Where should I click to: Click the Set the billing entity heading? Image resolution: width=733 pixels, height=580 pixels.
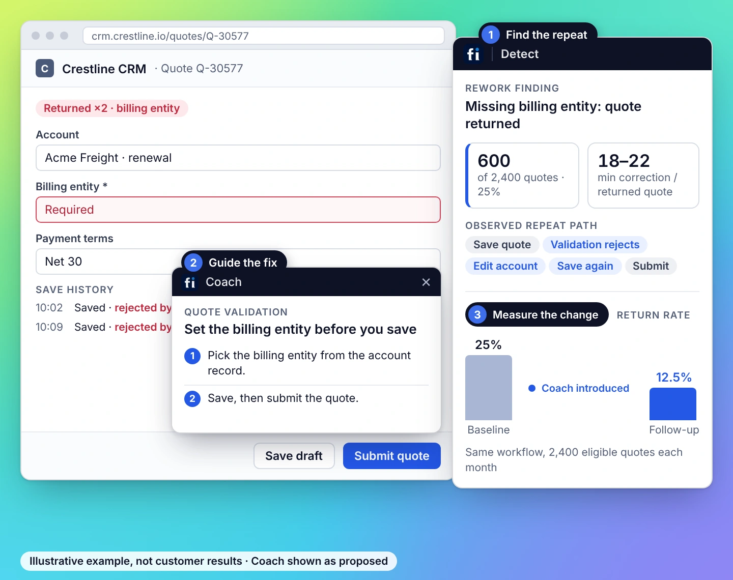tap(300, 329)
